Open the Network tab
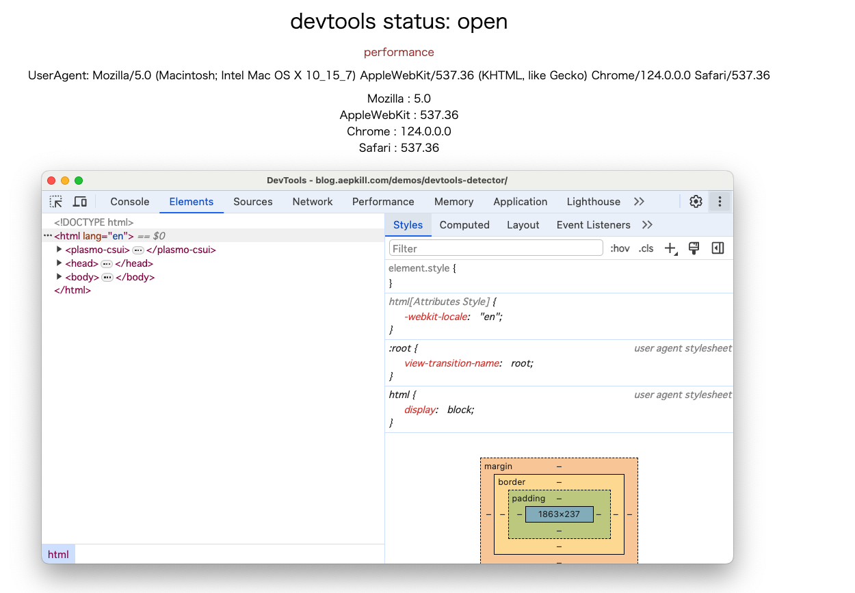Viewport: 855px width, 593px height. [312, 202]
